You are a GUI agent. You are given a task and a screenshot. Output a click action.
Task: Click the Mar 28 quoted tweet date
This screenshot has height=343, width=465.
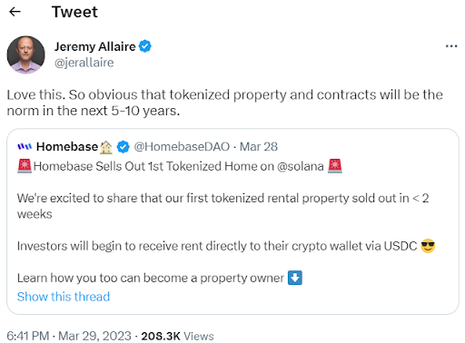point(259,147)
